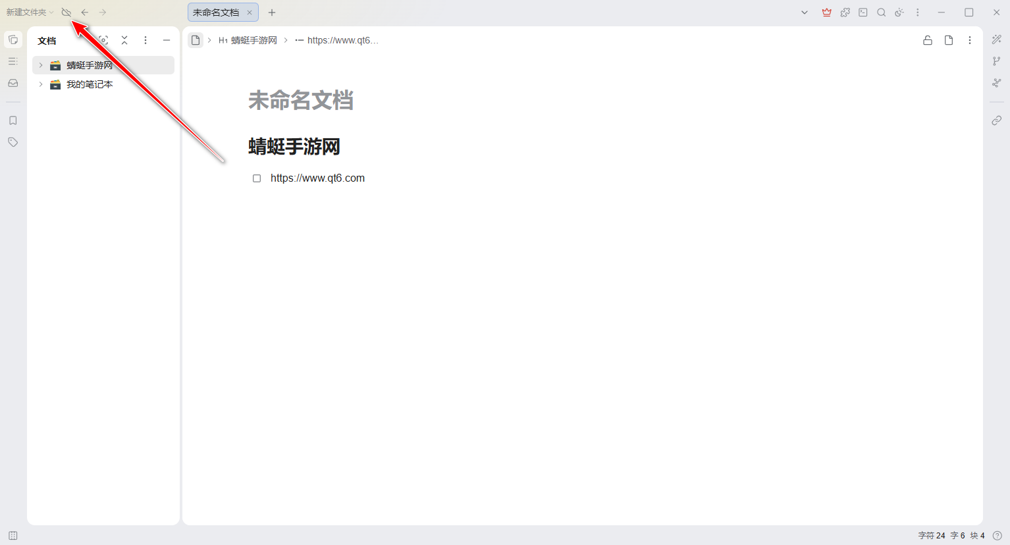The width and height of the screenshot is (1010, 545).
Task: Click the https://www.qt6… breadcrumb item
Action: [x=337, y=40]
